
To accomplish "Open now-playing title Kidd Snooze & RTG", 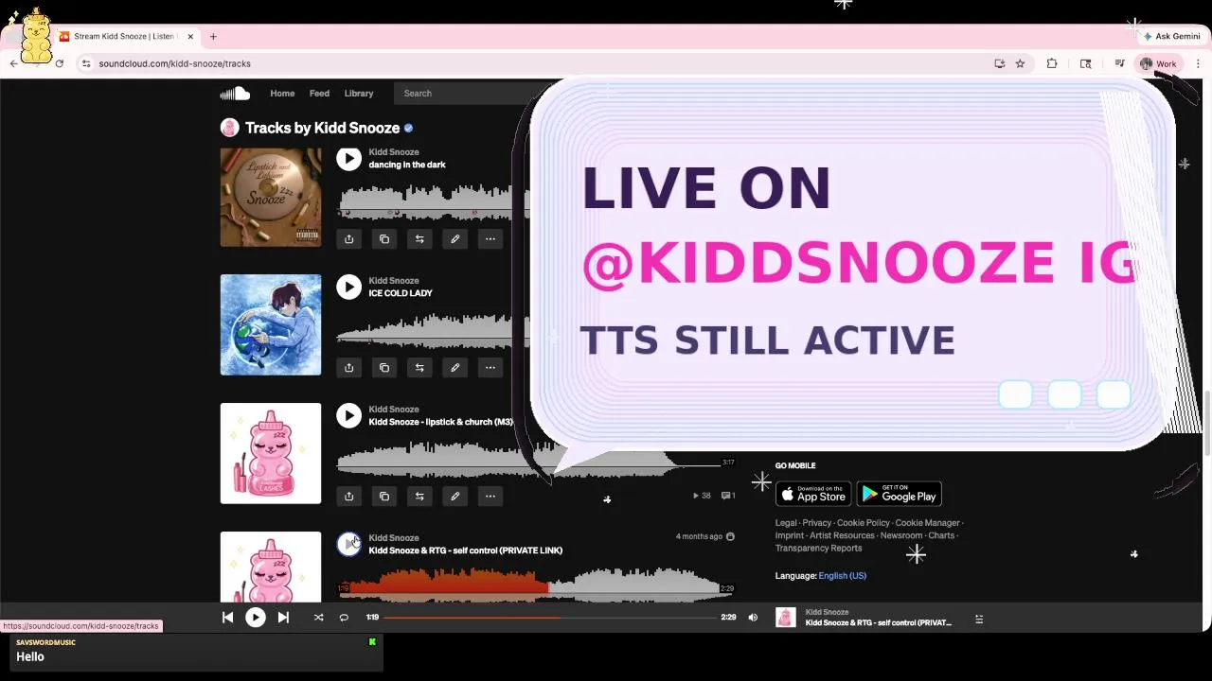I will pos(879,622).
